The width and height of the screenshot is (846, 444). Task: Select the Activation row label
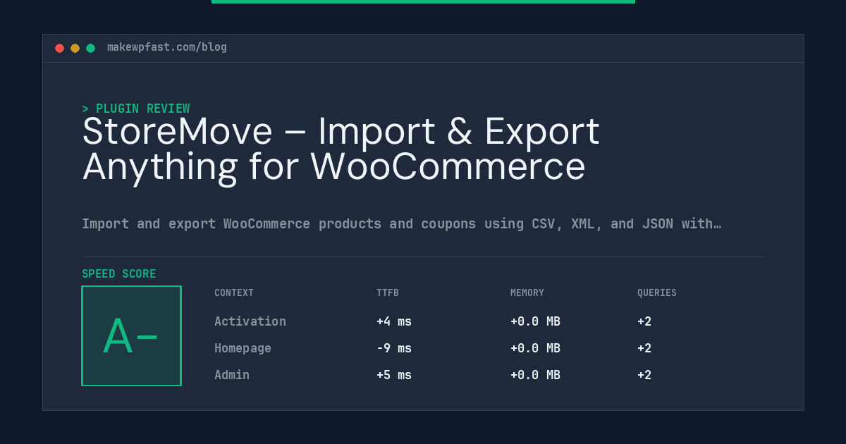coord(250,321)
